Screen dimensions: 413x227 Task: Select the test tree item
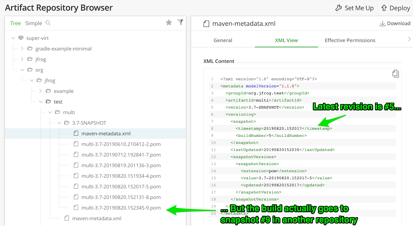click(x=58, y=102)
